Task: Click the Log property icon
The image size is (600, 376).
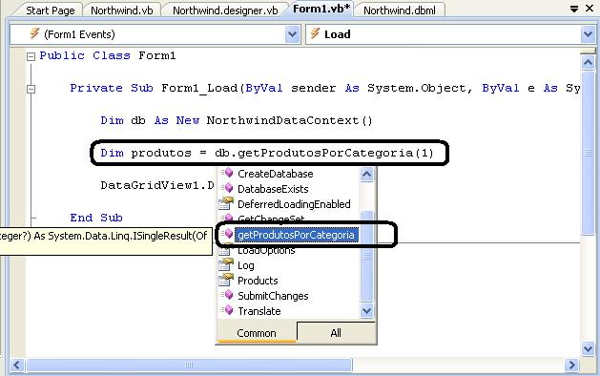Action: pos(226,264)
